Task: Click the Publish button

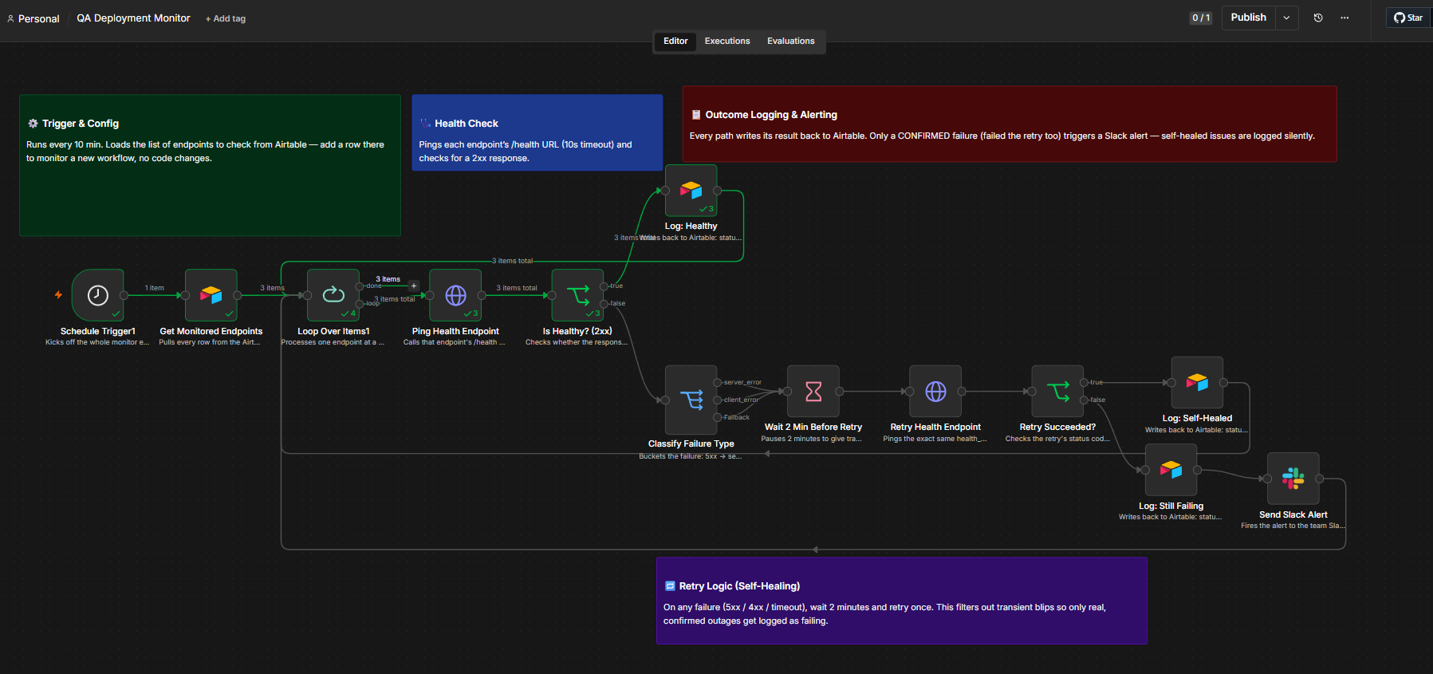Action: (x=1248, y=18)
